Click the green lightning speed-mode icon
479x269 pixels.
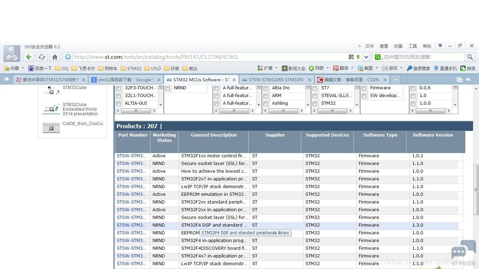pos(358,57)
